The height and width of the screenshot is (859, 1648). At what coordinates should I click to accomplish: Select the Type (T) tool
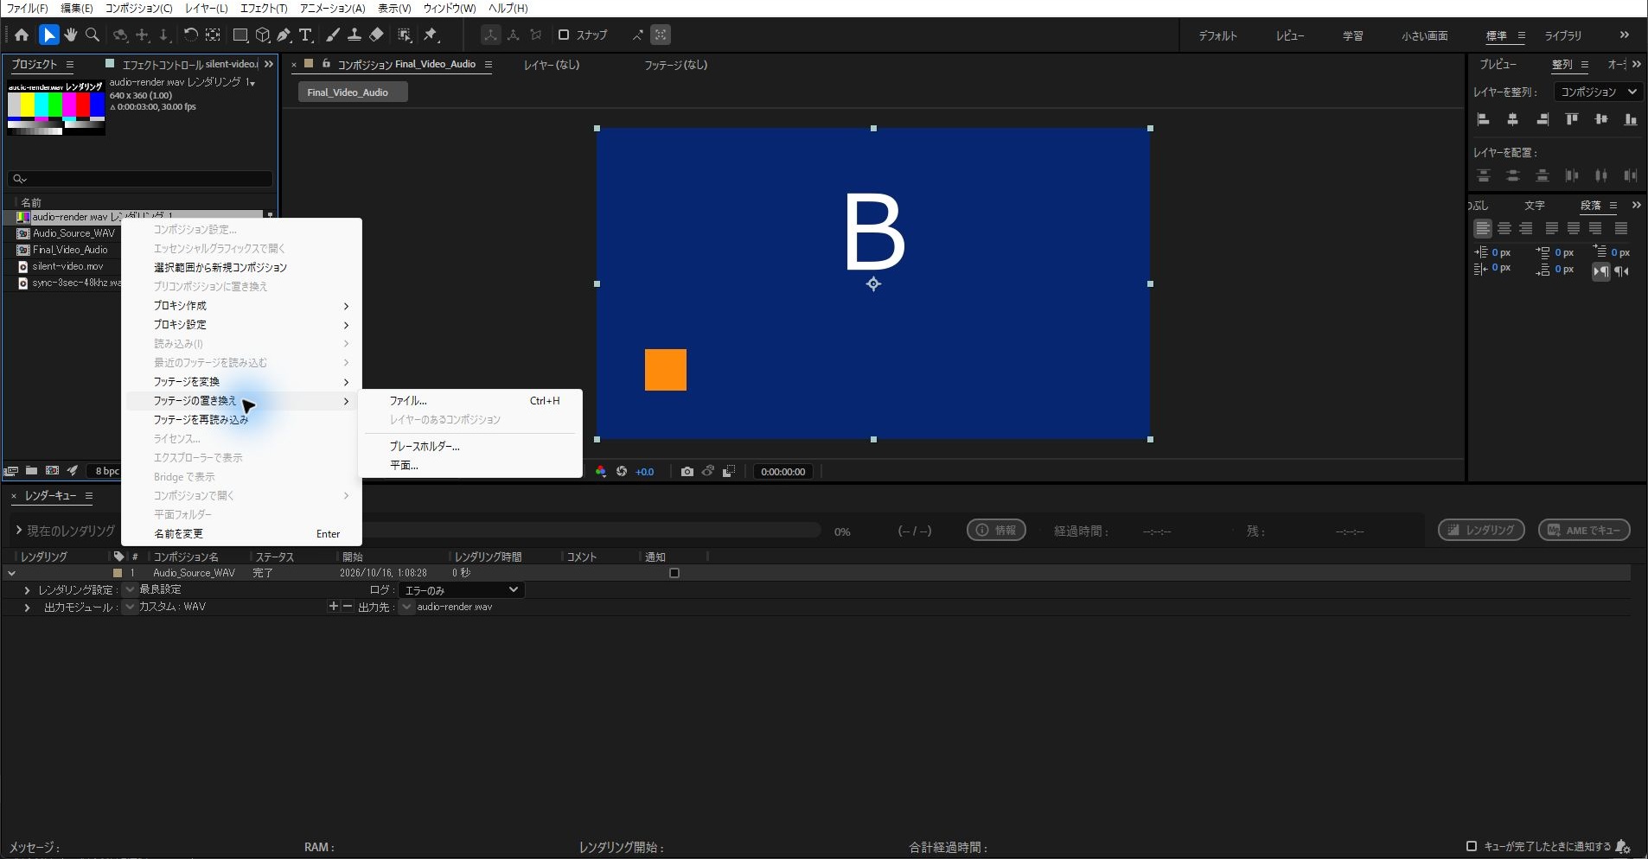[x=305, y=35]
